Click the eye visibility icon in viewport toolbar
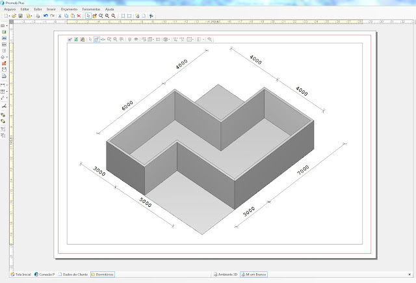The image size is (416, 283). point(136,39)
